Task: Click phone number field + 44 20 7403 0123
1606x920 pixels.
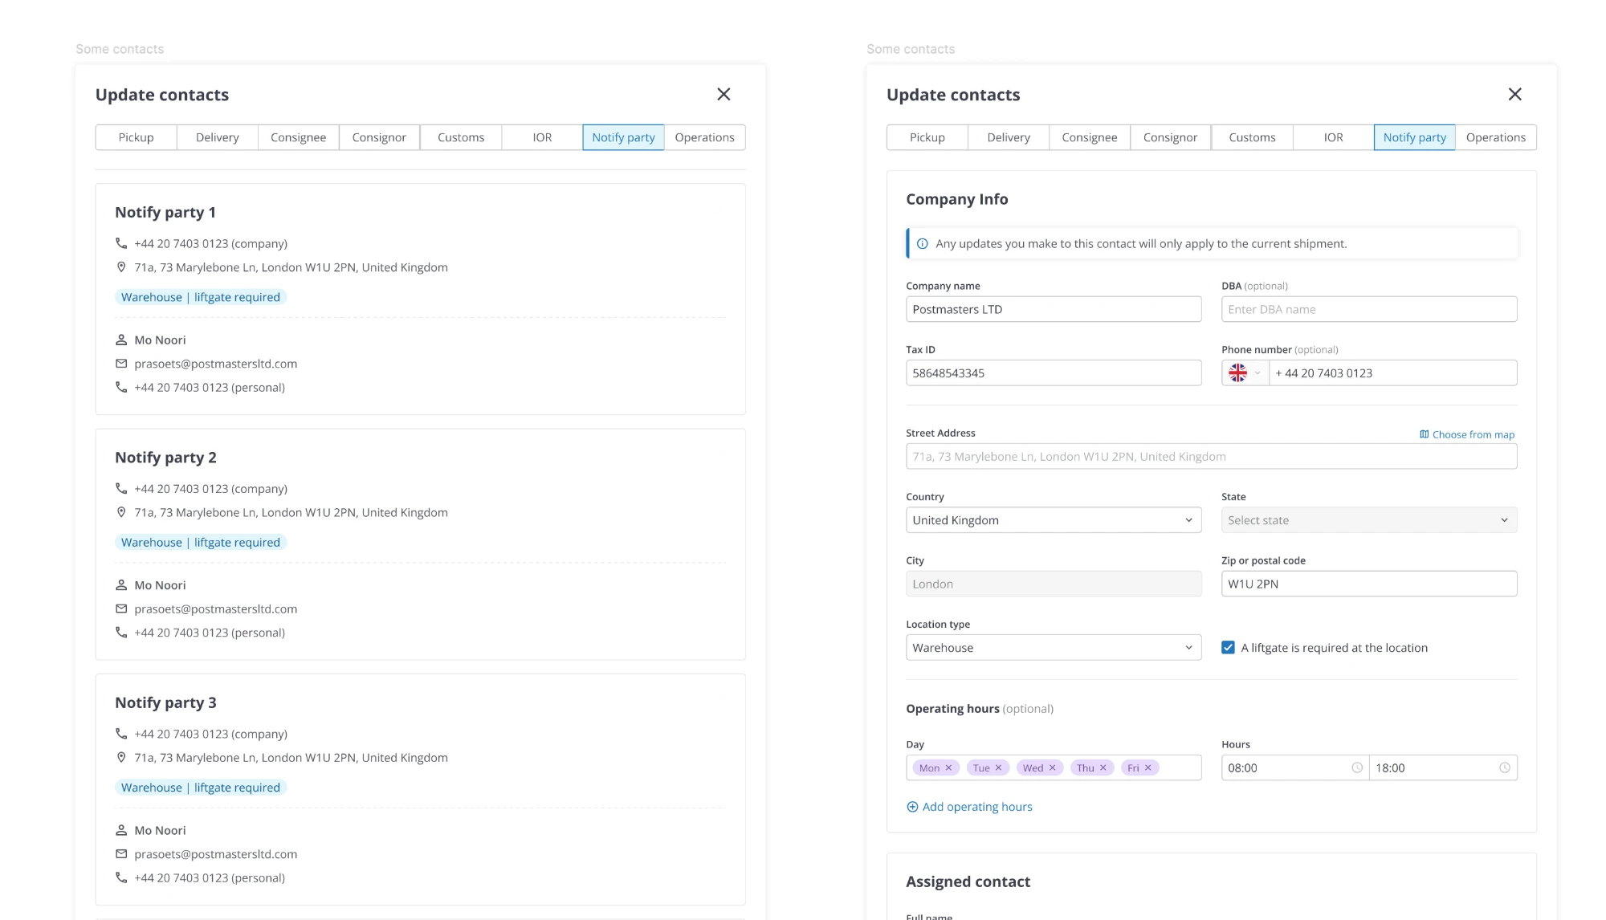Action: [1392, 372]
